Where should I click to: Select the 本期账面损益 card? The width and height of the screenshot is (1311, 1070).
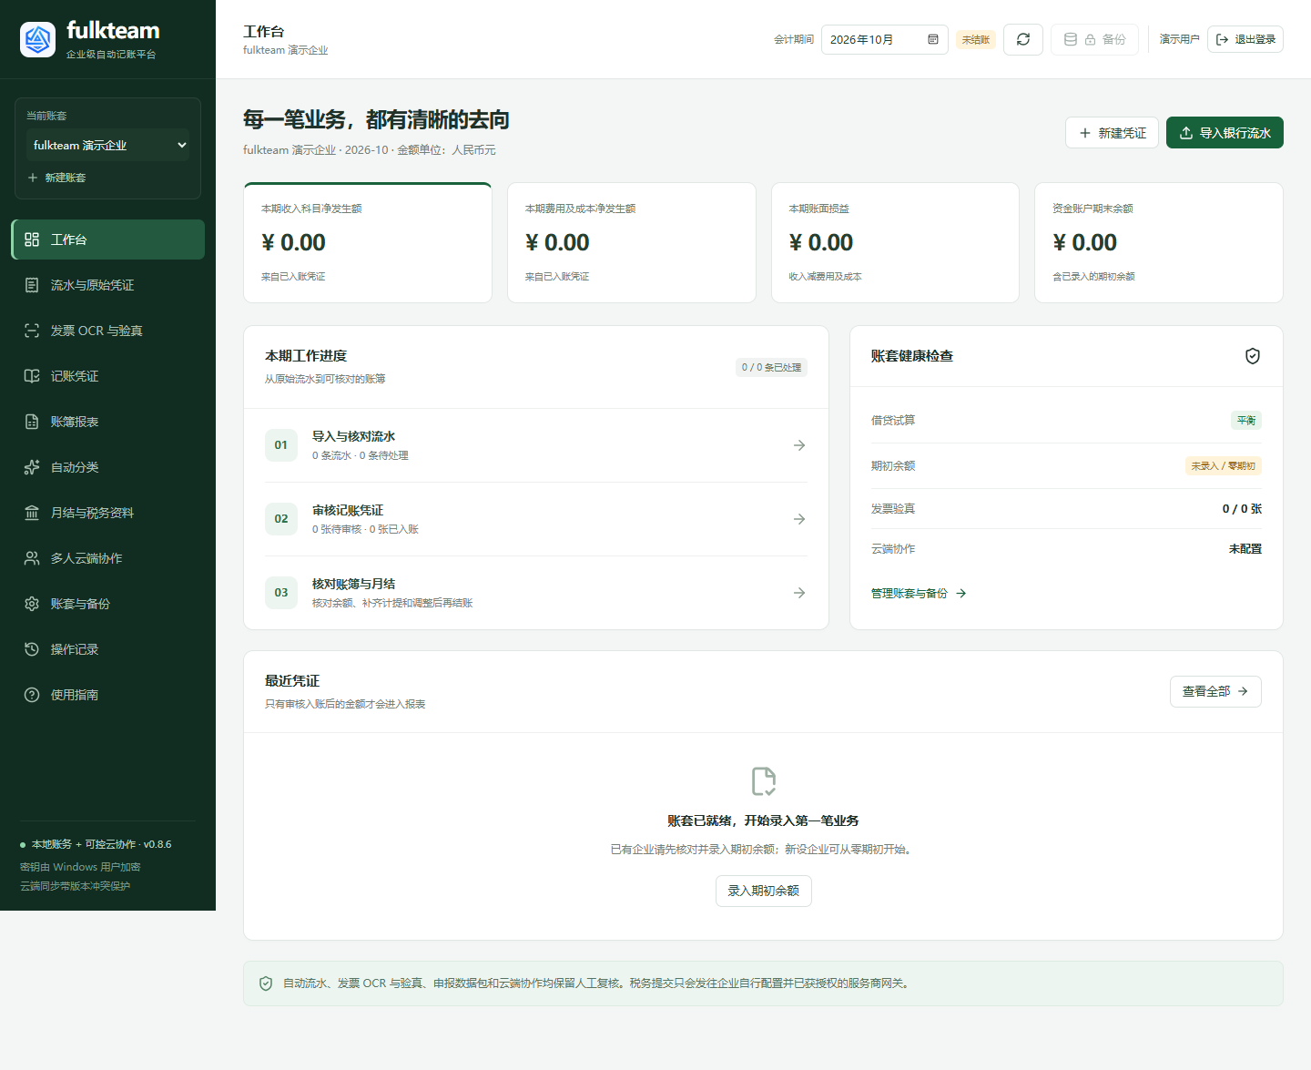[895, 242]
